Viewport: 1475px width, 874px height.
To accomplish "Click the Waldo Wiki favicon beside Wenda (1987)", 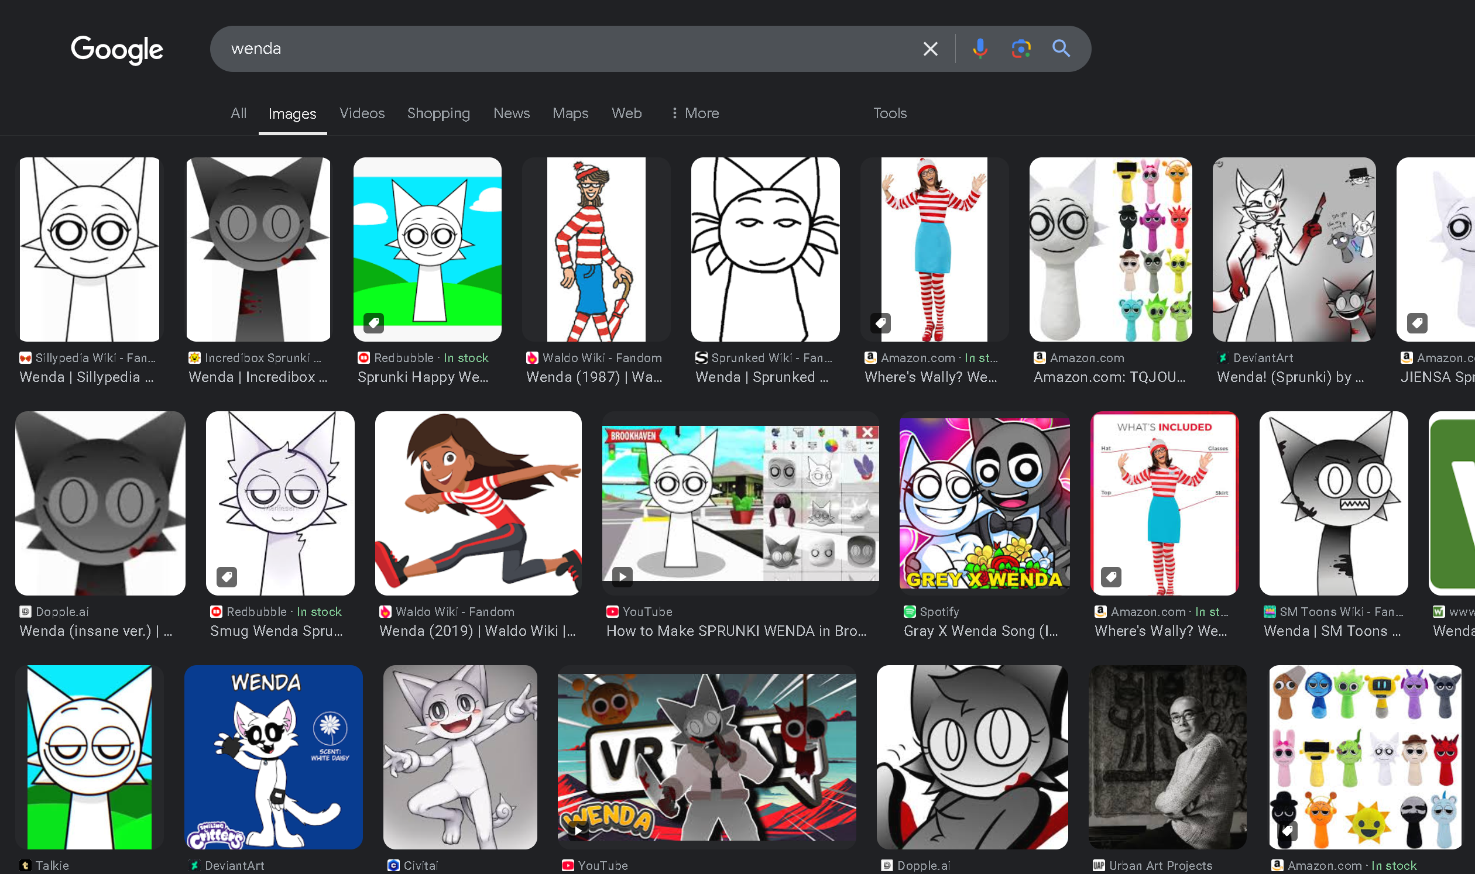I will pyautogui.click(x=532, y=357).
